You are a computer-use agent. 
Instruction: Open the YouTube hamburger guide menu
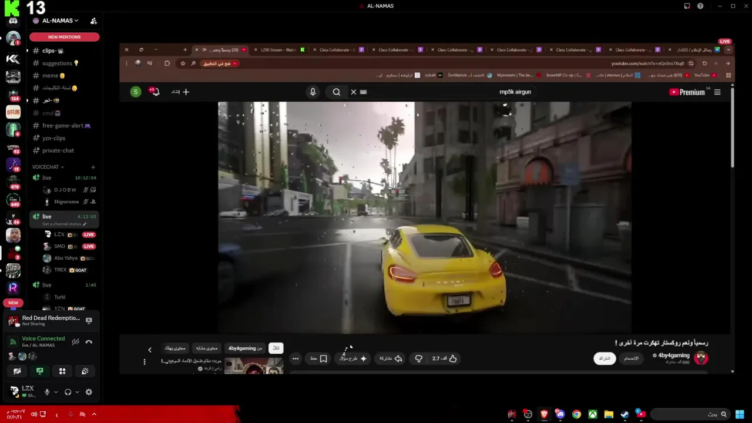click(717, 92)
